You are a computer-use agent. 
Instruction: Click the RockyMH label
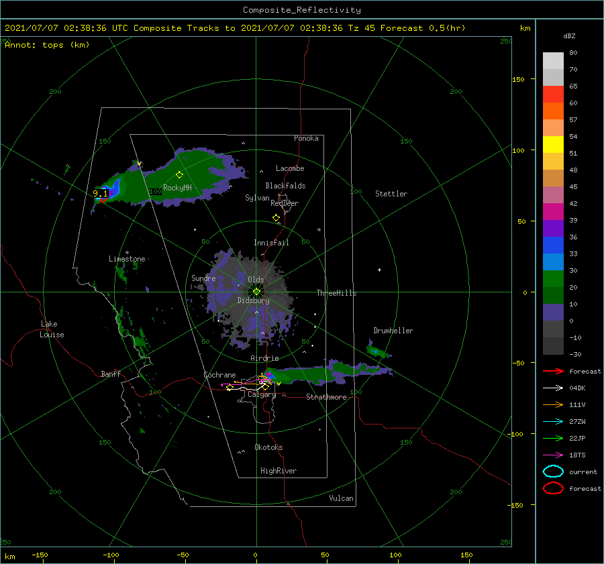pyautogui.click(x=177, y=188)
